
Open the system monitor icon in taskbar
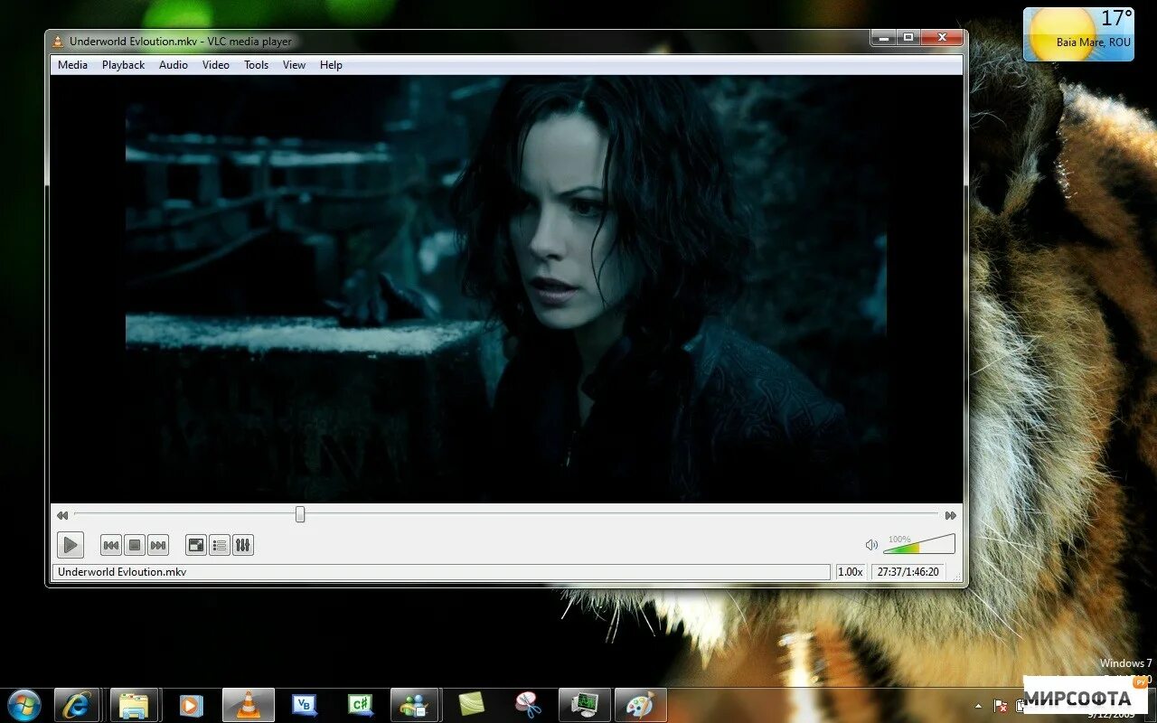click(x=584, y=705)
